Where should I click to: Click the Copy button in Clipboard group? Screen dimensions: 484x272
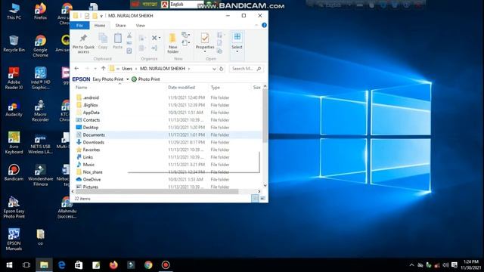pyautogui.click(x=103, y=41)
